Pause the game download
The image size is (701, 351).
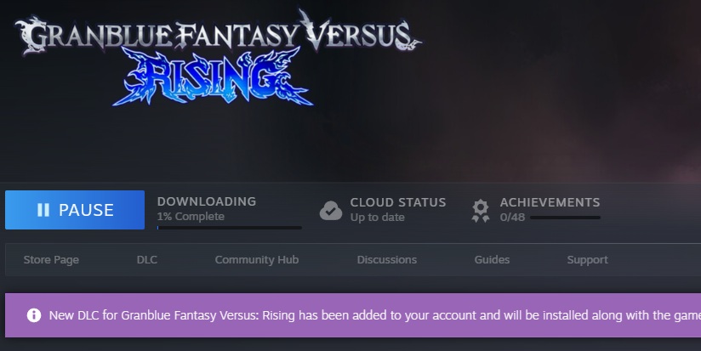pos(75,210)
